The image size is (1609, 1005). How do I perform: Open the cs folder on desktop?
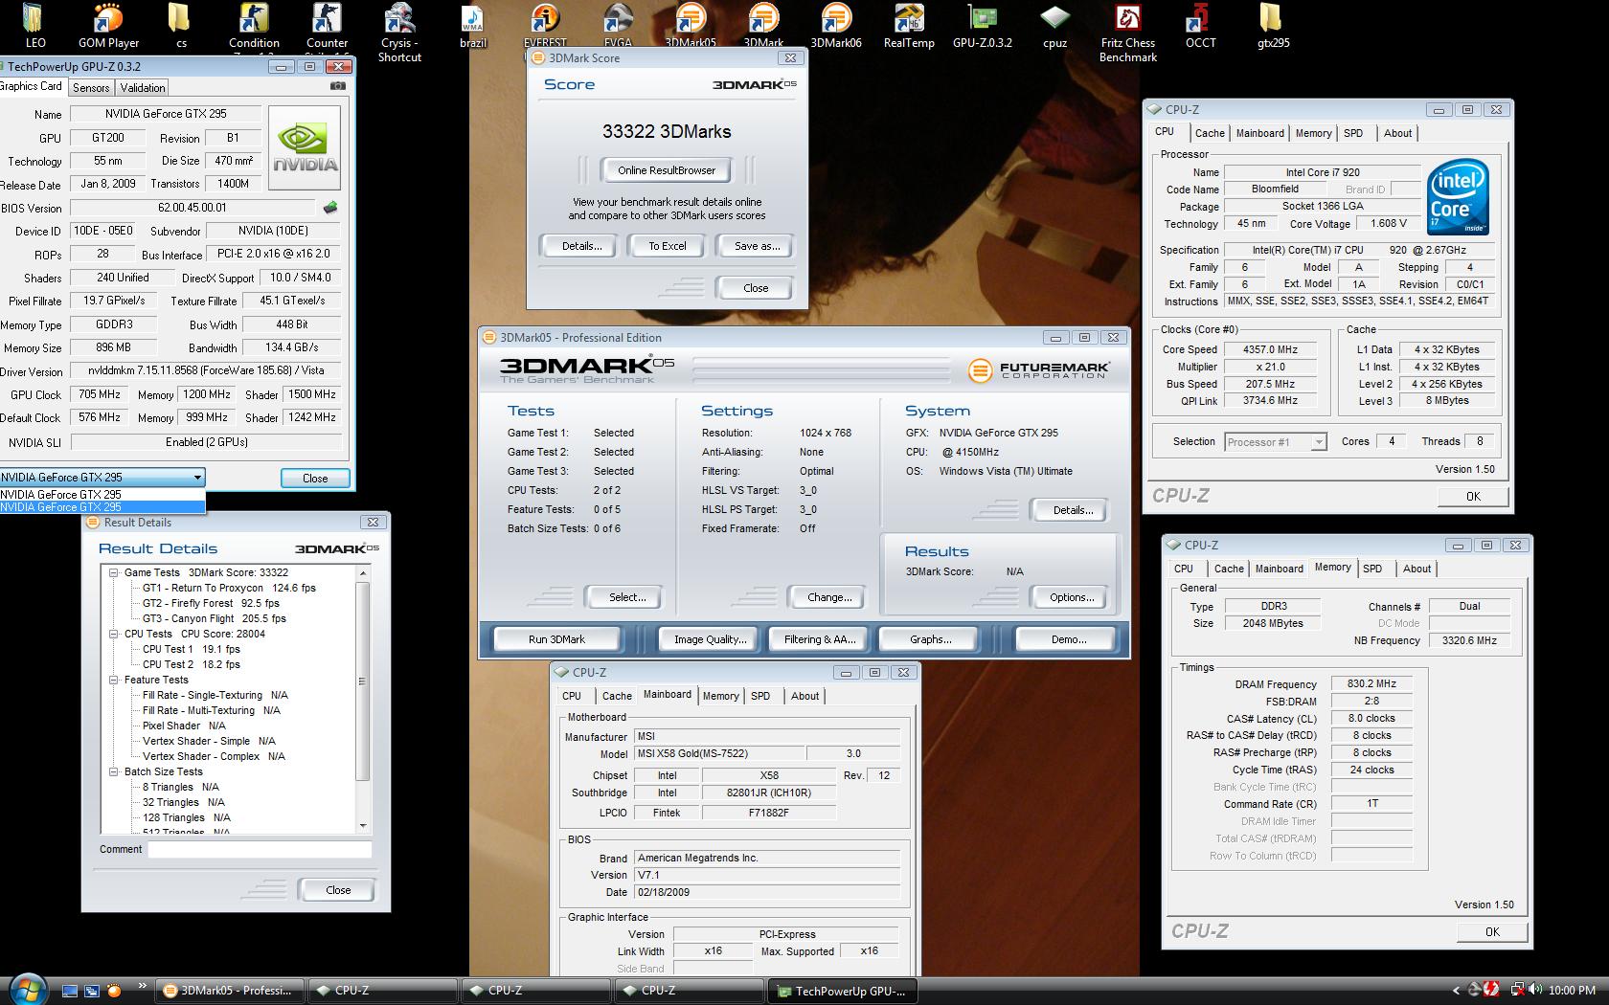[181, 25]
